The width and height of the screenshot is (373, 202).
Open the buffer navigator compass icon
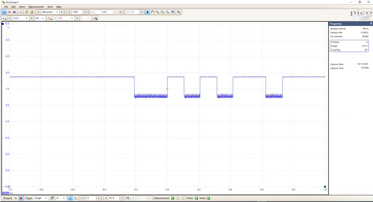click(121, 12)
